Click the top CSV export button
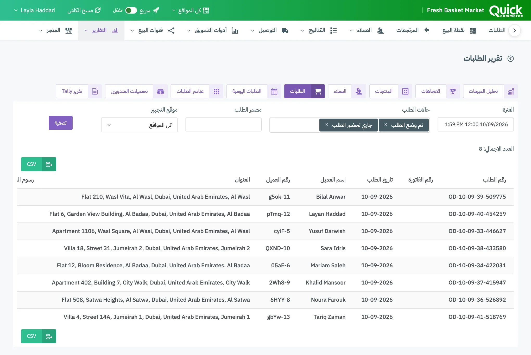Viewport: 531px width, 355px height. 39,164
